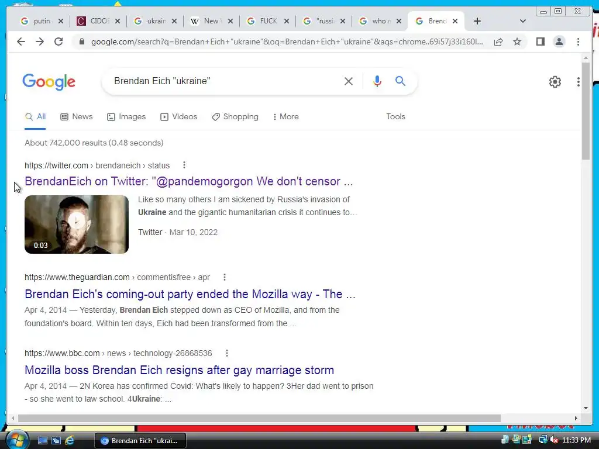Close the 'FUCK' tab
The width and height of the screenshot is (599, 449).
click(286, 21)
